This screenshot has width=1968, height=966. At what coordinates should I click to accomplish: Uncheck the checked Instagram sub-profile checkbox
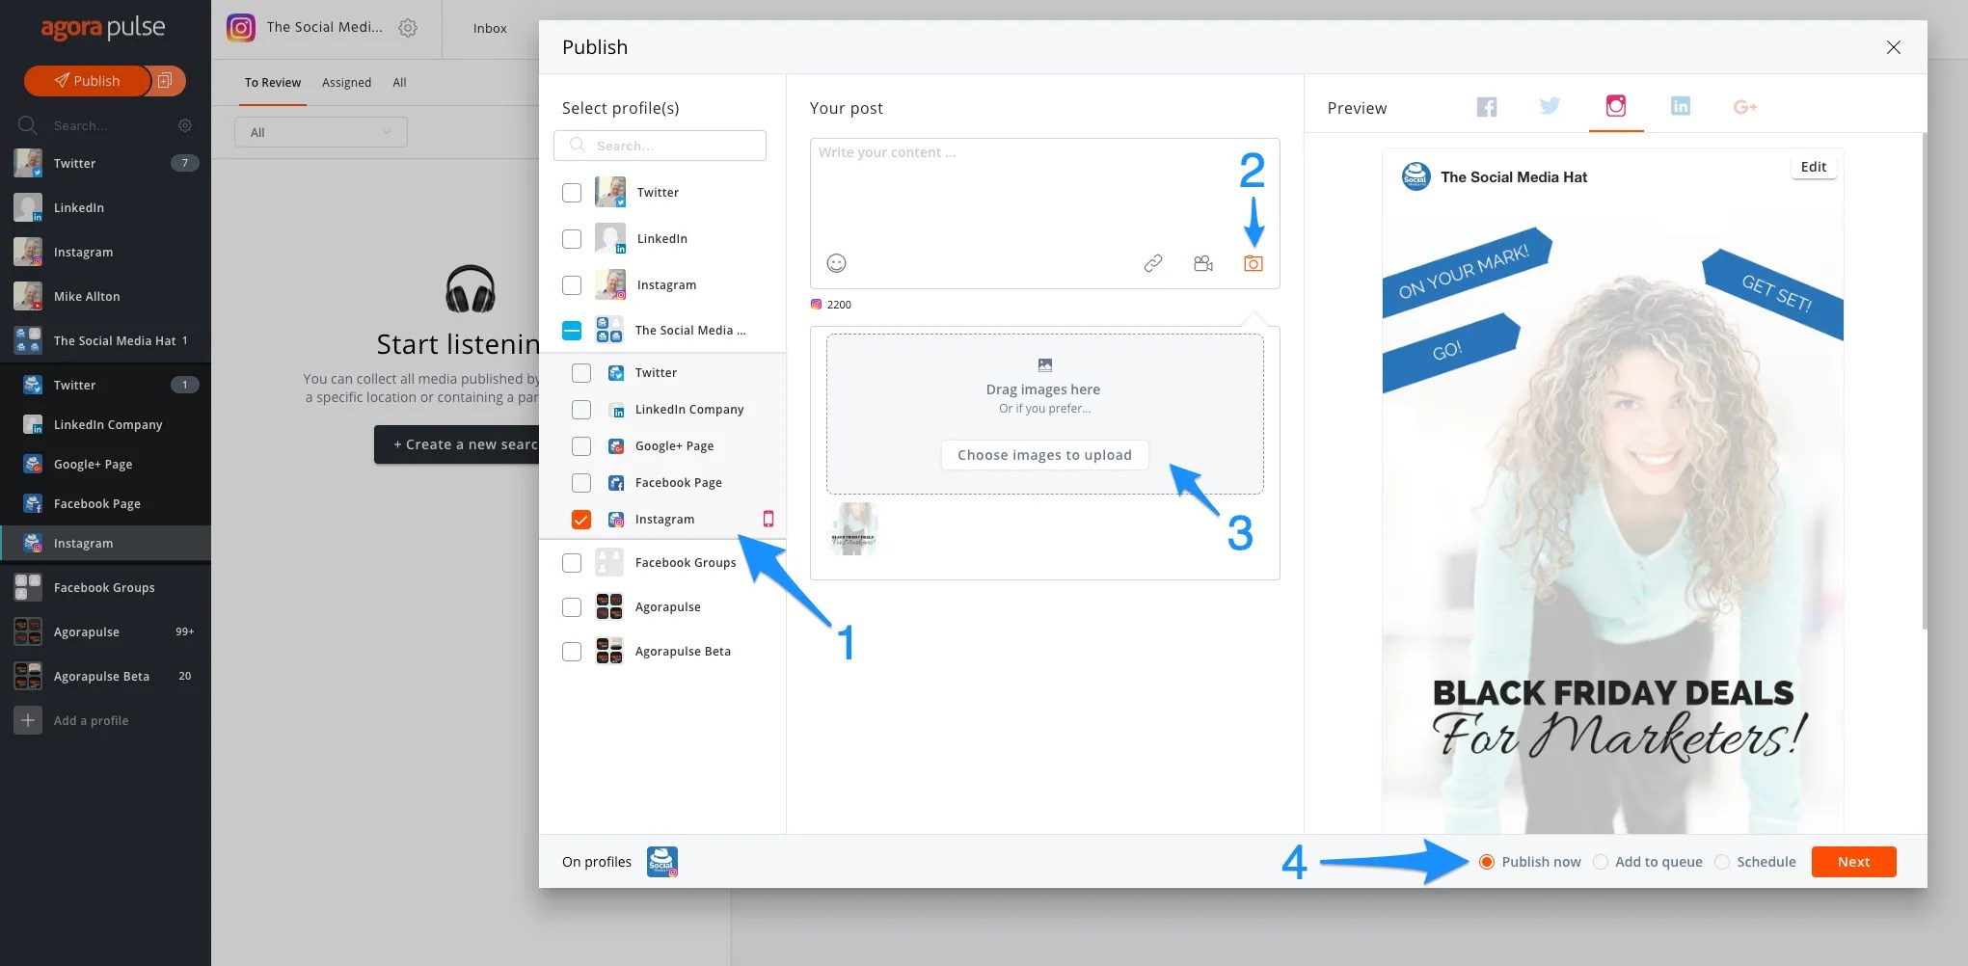pyautogui.click(x=581, y=520)
